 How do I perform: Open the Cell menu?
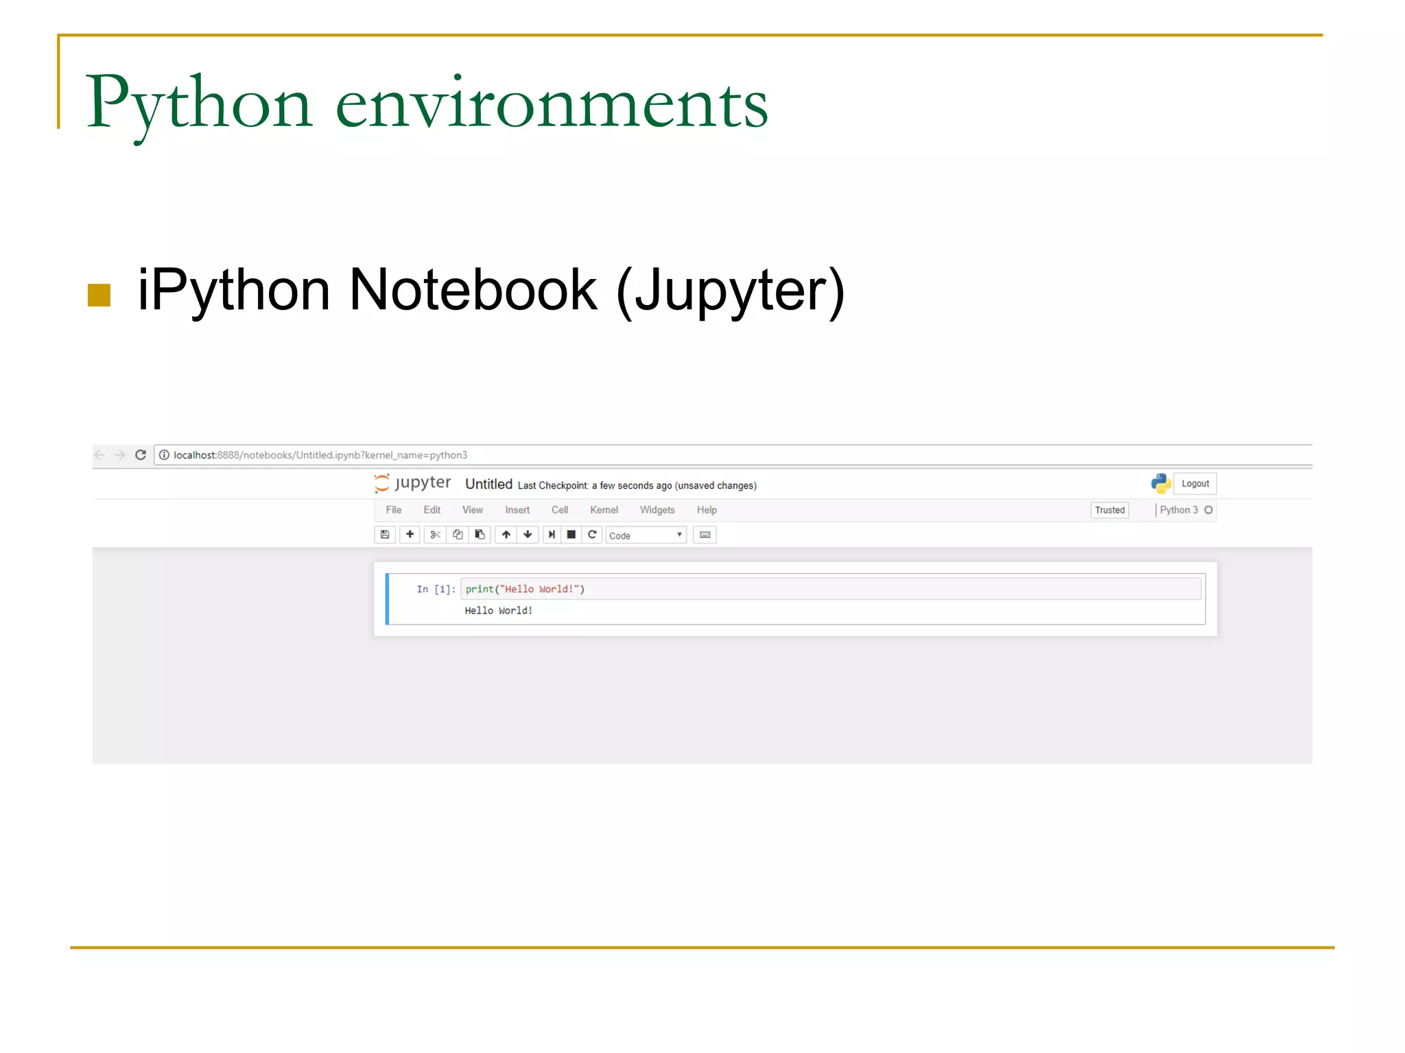[560, 510]
